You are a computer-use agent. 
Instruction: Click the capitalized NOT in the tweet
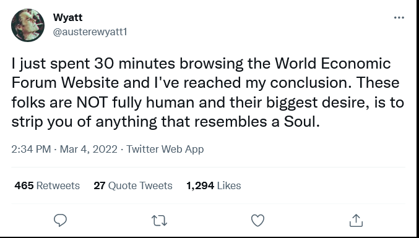coord(92,103)
